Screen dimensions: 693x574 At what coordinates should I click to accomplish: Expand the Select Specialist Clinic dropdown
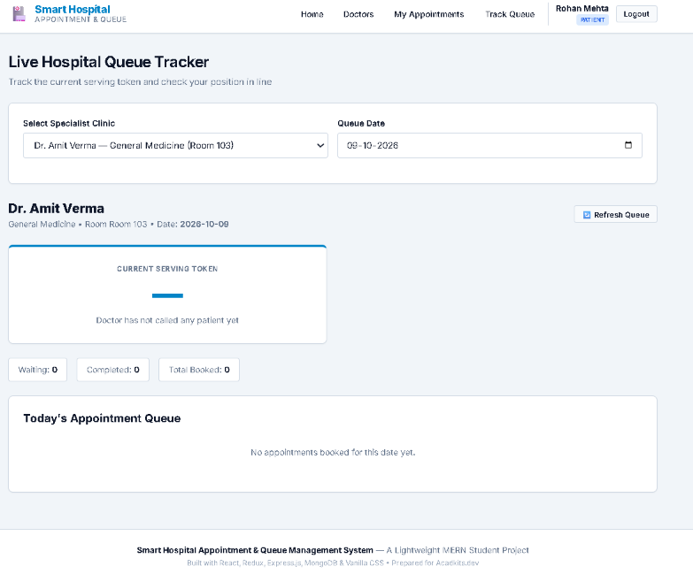pos(175,145)
